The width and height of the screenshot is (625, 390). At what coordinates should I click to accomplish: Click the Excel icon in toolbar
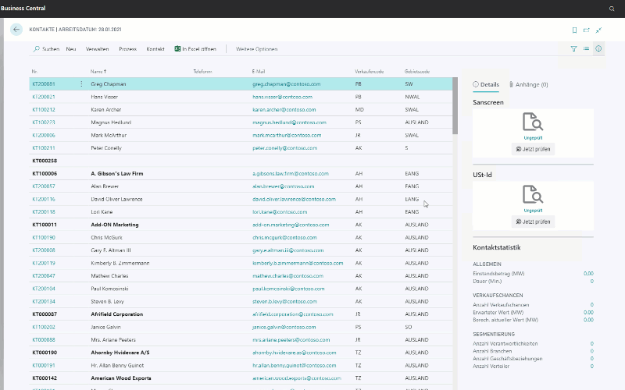tap(177, 48)
